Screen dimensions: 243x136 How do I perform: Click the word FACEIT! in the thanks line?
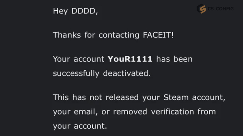pos(158,35)
